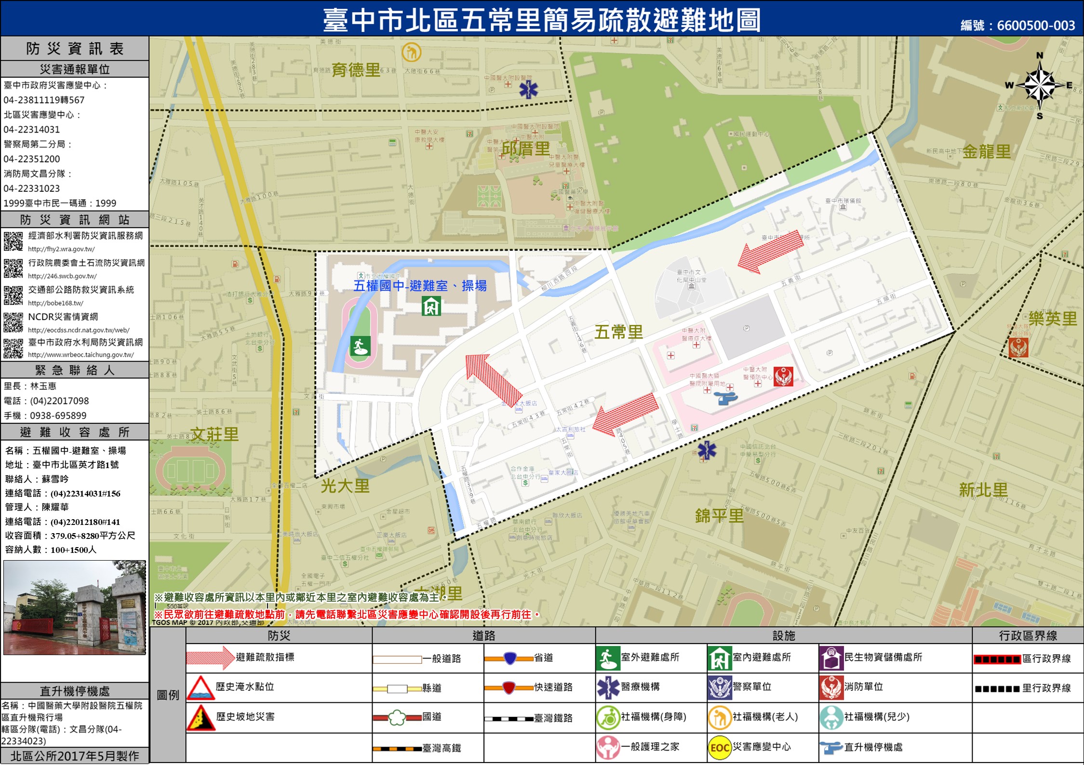Click the 社福機構(身障) legend icon
This screenshot has width=1084, height=765.
click(x=608, y=718)
